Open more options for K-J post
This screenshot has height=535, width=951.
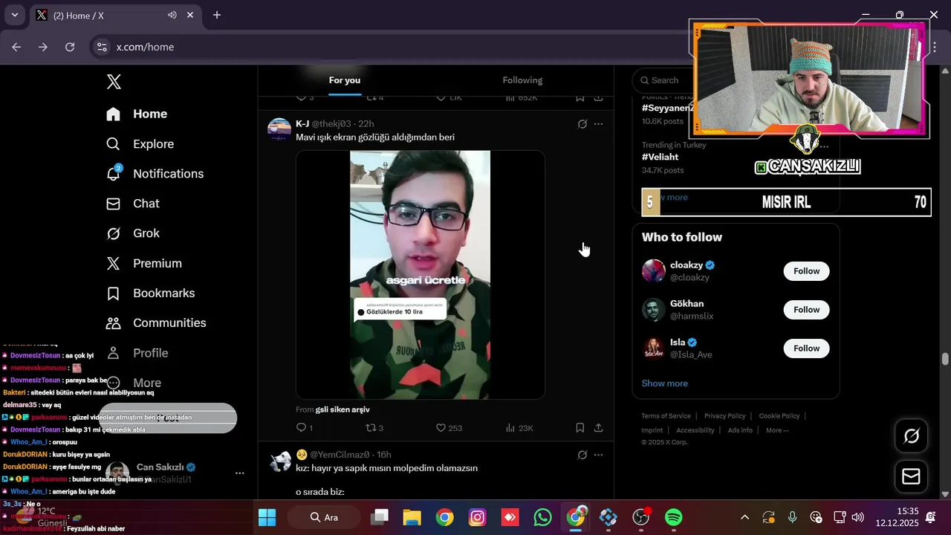(598, 124)
